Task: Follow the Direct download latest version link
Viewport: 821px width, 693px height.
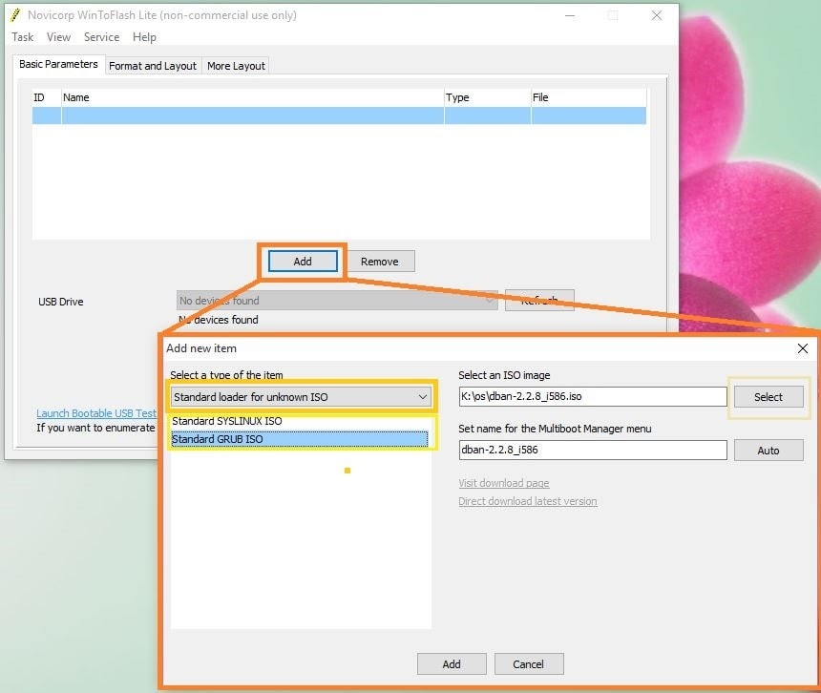Action: [x=527, y=501]
